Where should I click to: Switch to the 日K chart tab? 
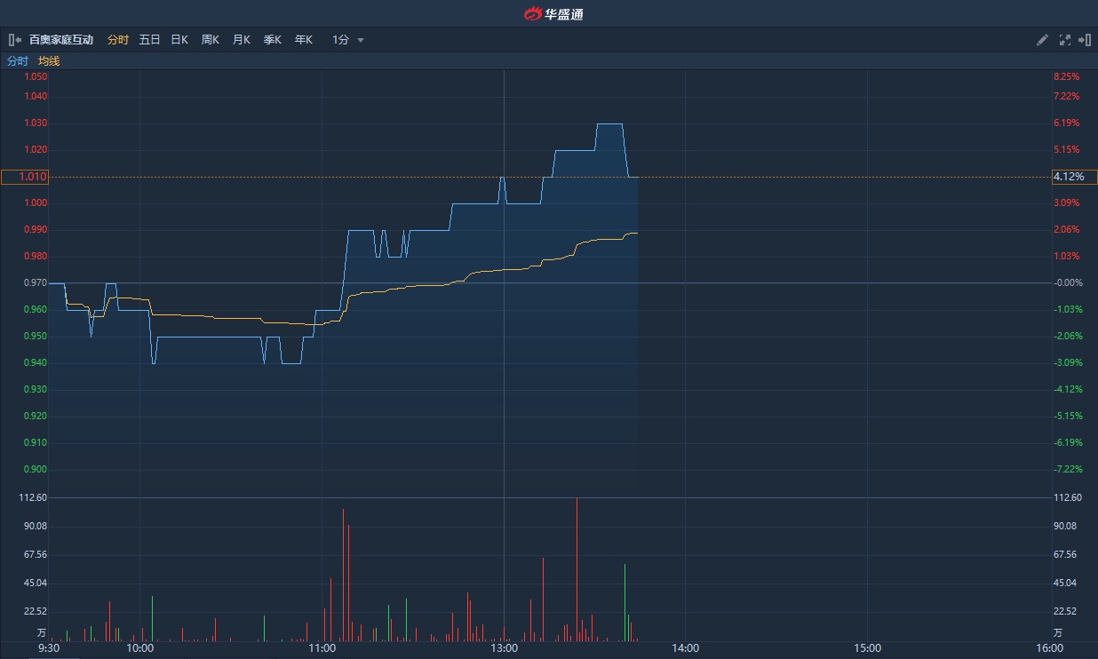tap(179, 40)
